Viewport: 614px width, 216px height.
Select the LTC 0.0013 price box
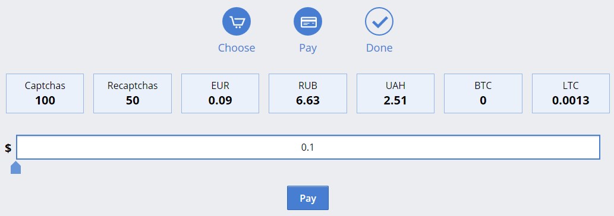(x=571, y=93)
